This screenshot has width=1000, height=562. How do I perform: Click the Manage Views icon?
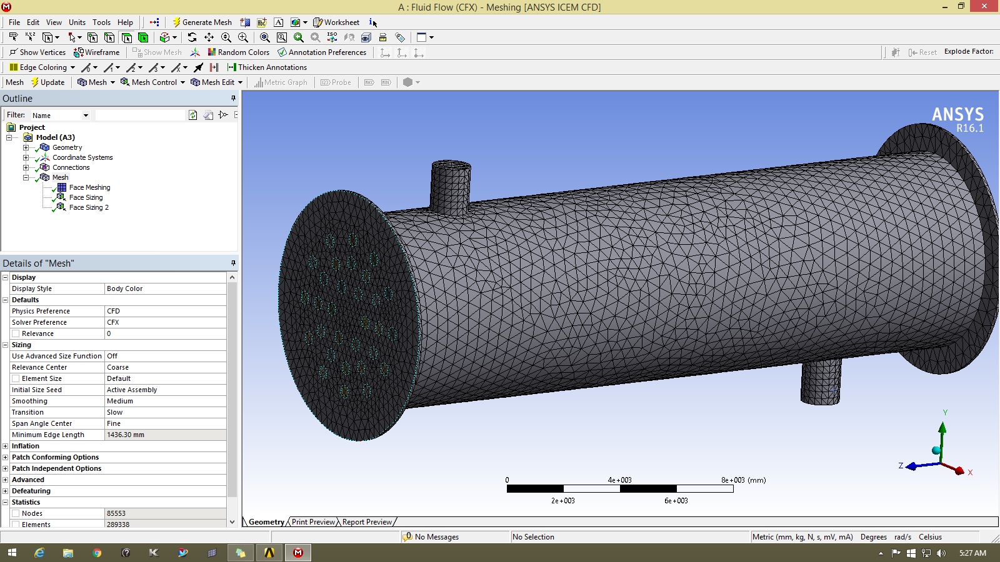(366, 37)
